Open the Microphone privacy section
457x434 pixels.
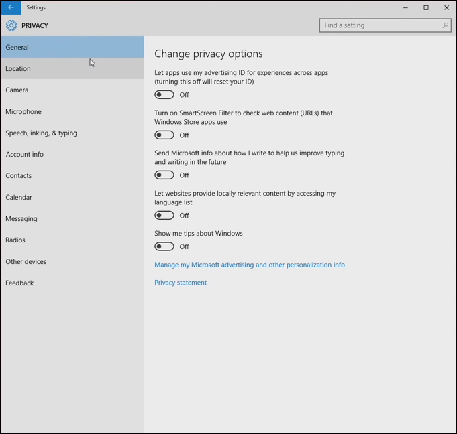coord(72,111)
